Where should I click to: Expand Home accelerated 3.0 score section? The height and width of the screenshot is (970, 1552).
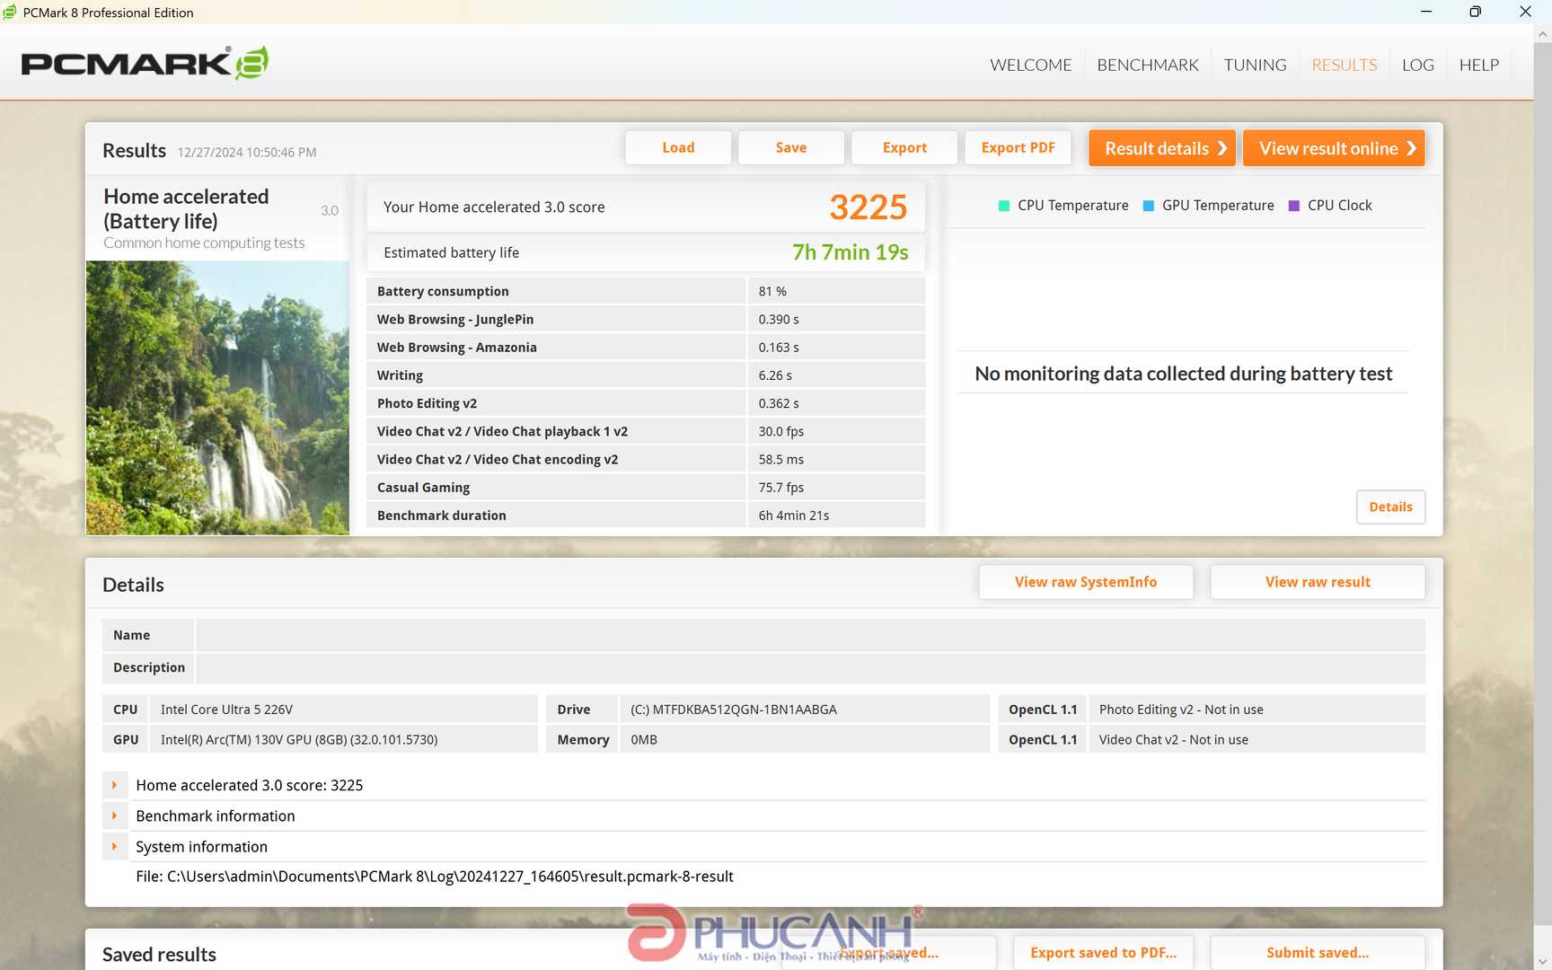tap(114, 785)
